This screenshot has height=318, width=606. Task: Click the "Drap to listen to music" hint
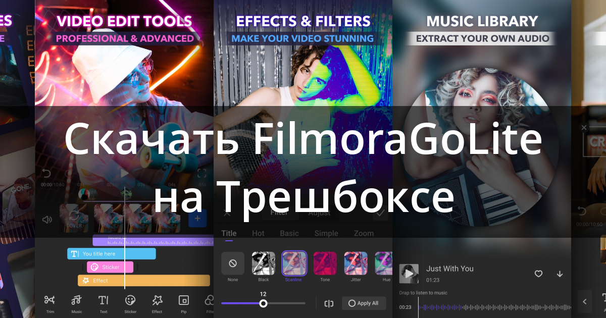(423, 293)
